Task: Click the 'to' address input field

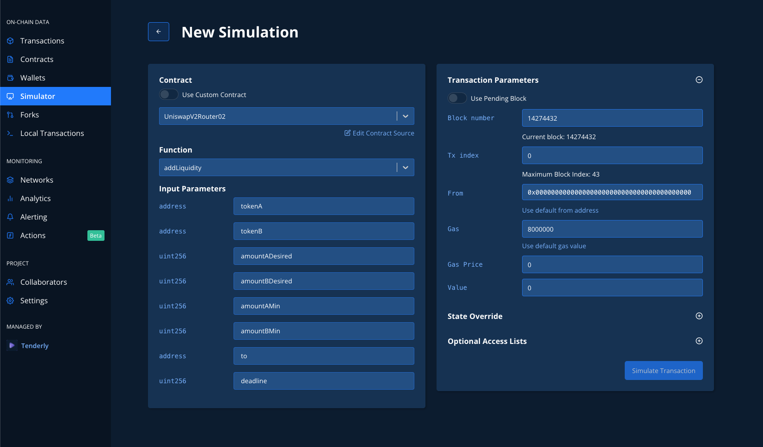Action: click(x=324, y=356)
